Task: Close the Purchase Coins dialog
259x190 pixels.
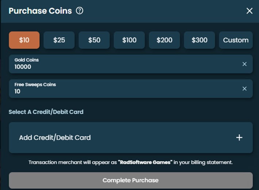Action: click(x=250, y=11)
